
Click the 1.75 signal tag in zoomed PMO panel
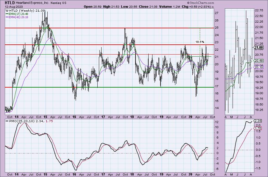(258, 128)
